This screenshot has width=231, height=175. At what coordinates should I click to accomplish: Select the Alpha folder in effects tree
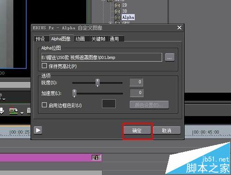point(128,17)
